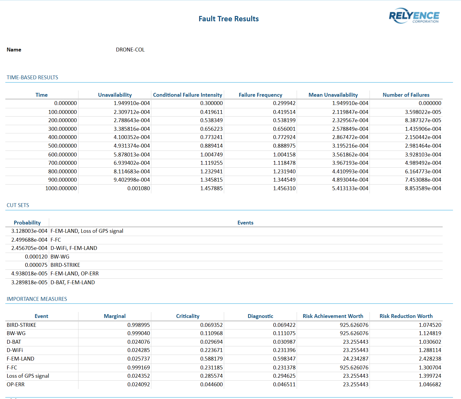Screen dimensions: 461x399
Task: Sort by the Unavailability column header
Action: coord(115,95)
